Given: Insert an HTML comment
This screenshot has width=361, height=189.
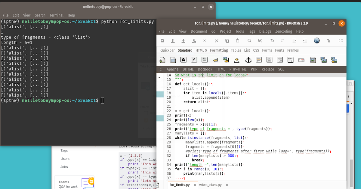Looking at the screenshot, I should [290, 60].
